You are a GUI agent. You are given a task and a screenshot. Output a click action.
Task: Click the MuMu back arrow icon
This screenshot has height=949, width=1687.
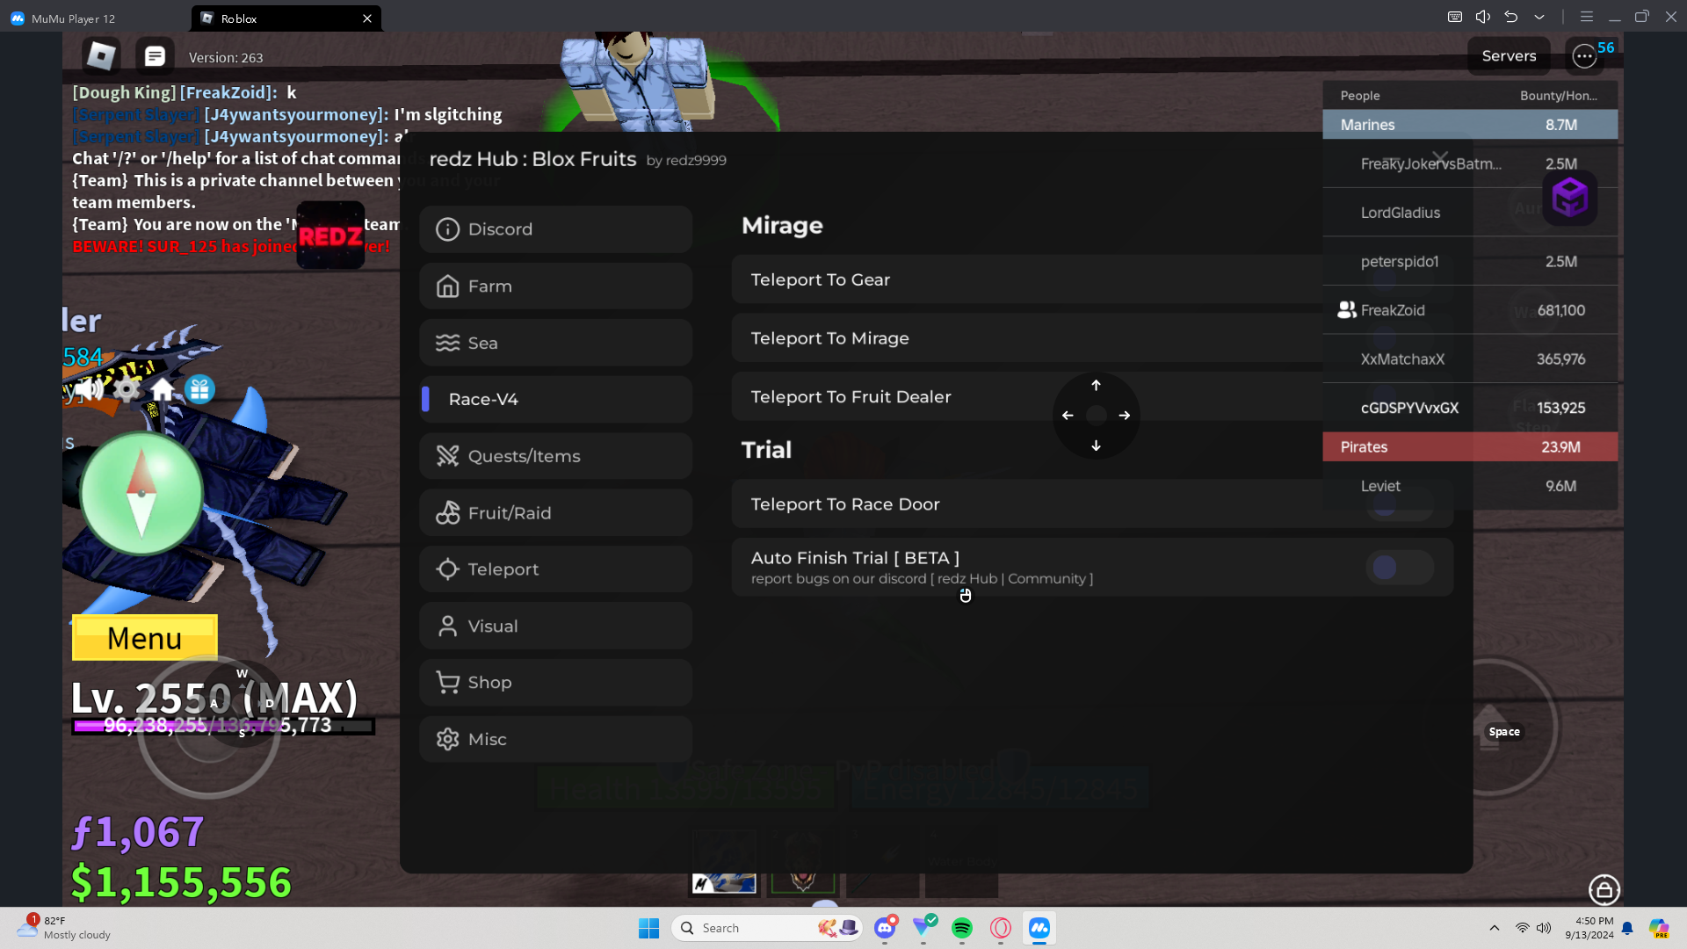coord(1511,17)
